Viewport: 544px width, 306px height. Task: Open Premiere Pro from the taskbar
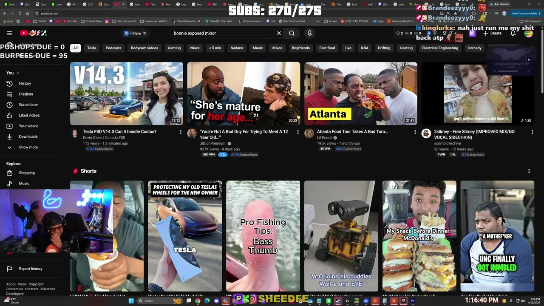[x=412, y=301]
